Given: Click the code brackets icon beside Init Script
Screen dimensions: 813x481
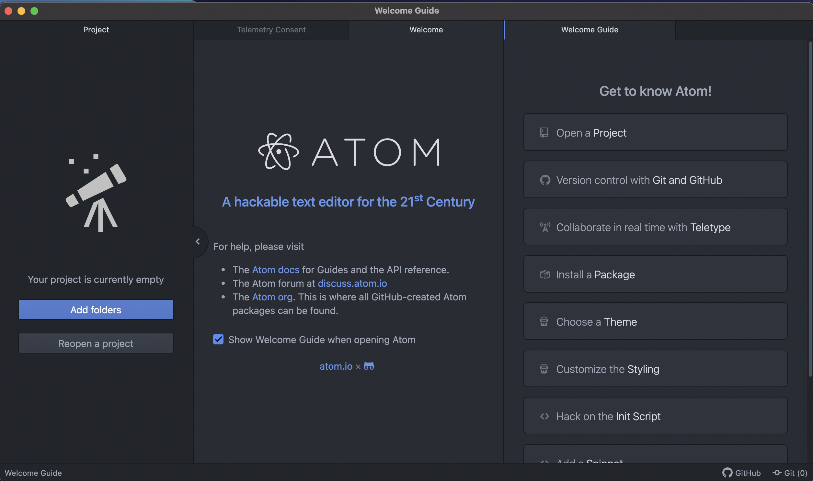Looking at the screenshot, I should coord(544,416).
